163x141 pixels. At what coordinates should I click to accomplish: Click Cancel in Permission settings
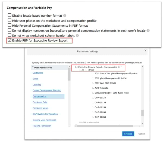tap(142, 134)
